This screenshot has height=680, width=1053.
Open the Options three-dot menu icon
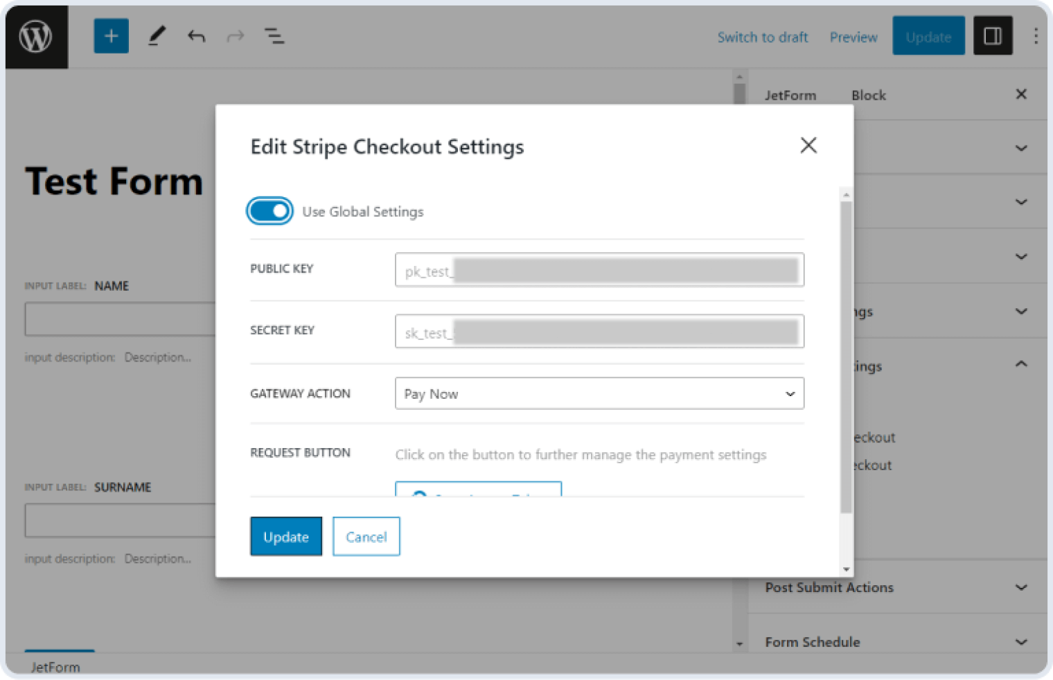pos(1035,35)
